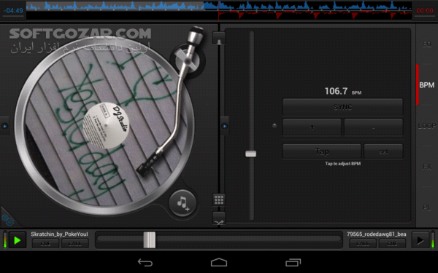Screen dimensions: 438x273
Task: Open the sample pad grid icon
Action: (219, 199)
